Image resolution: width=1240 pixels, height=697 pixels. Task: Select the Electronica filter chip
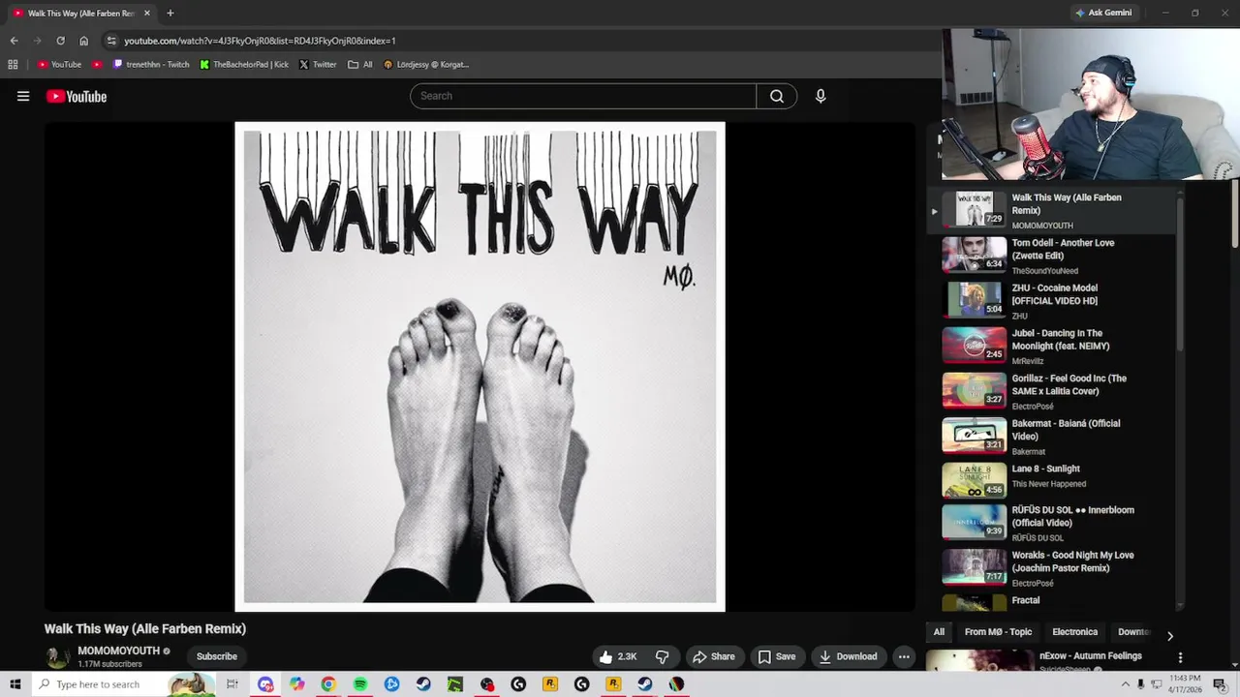[1074, 632]
